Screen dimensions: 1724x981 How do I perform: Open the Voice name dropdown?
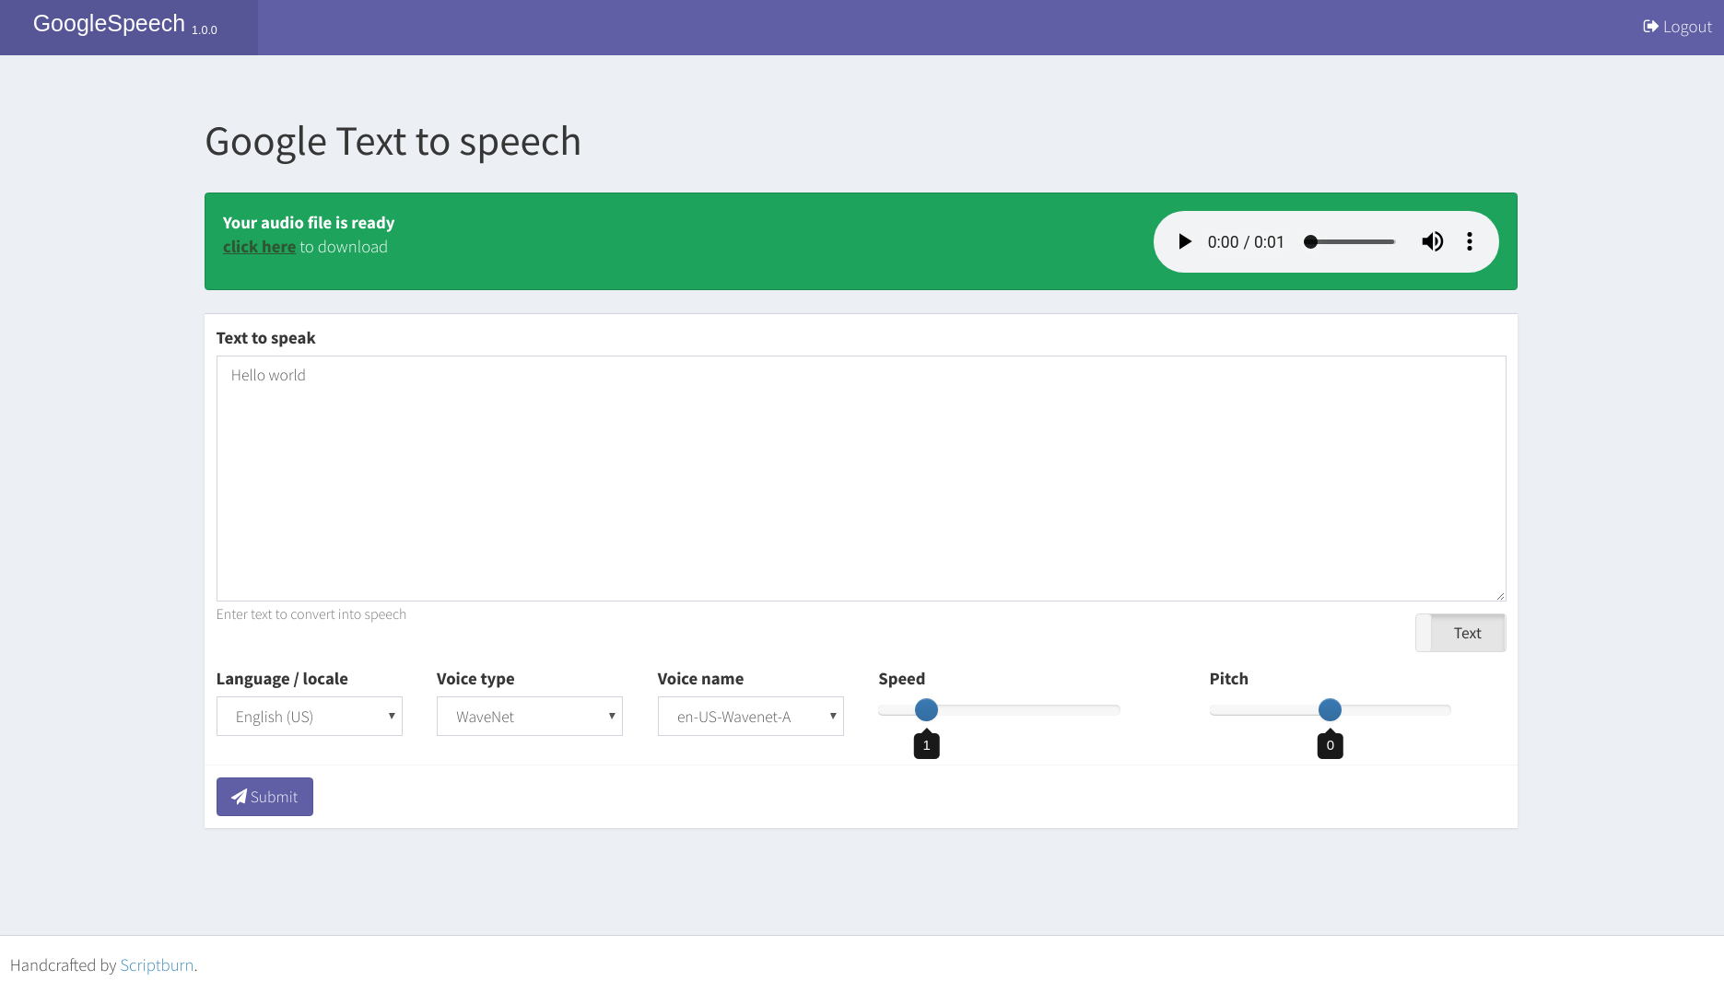(751, 717)
